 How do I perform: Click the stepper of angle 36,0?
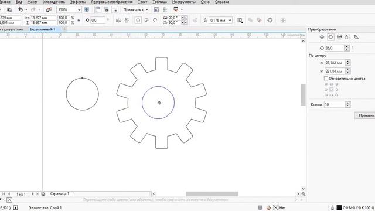(347, 48)
